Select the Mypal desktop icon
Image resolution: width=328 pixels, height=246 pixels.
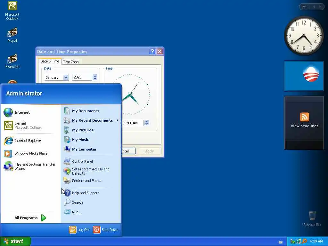point(12,35)
